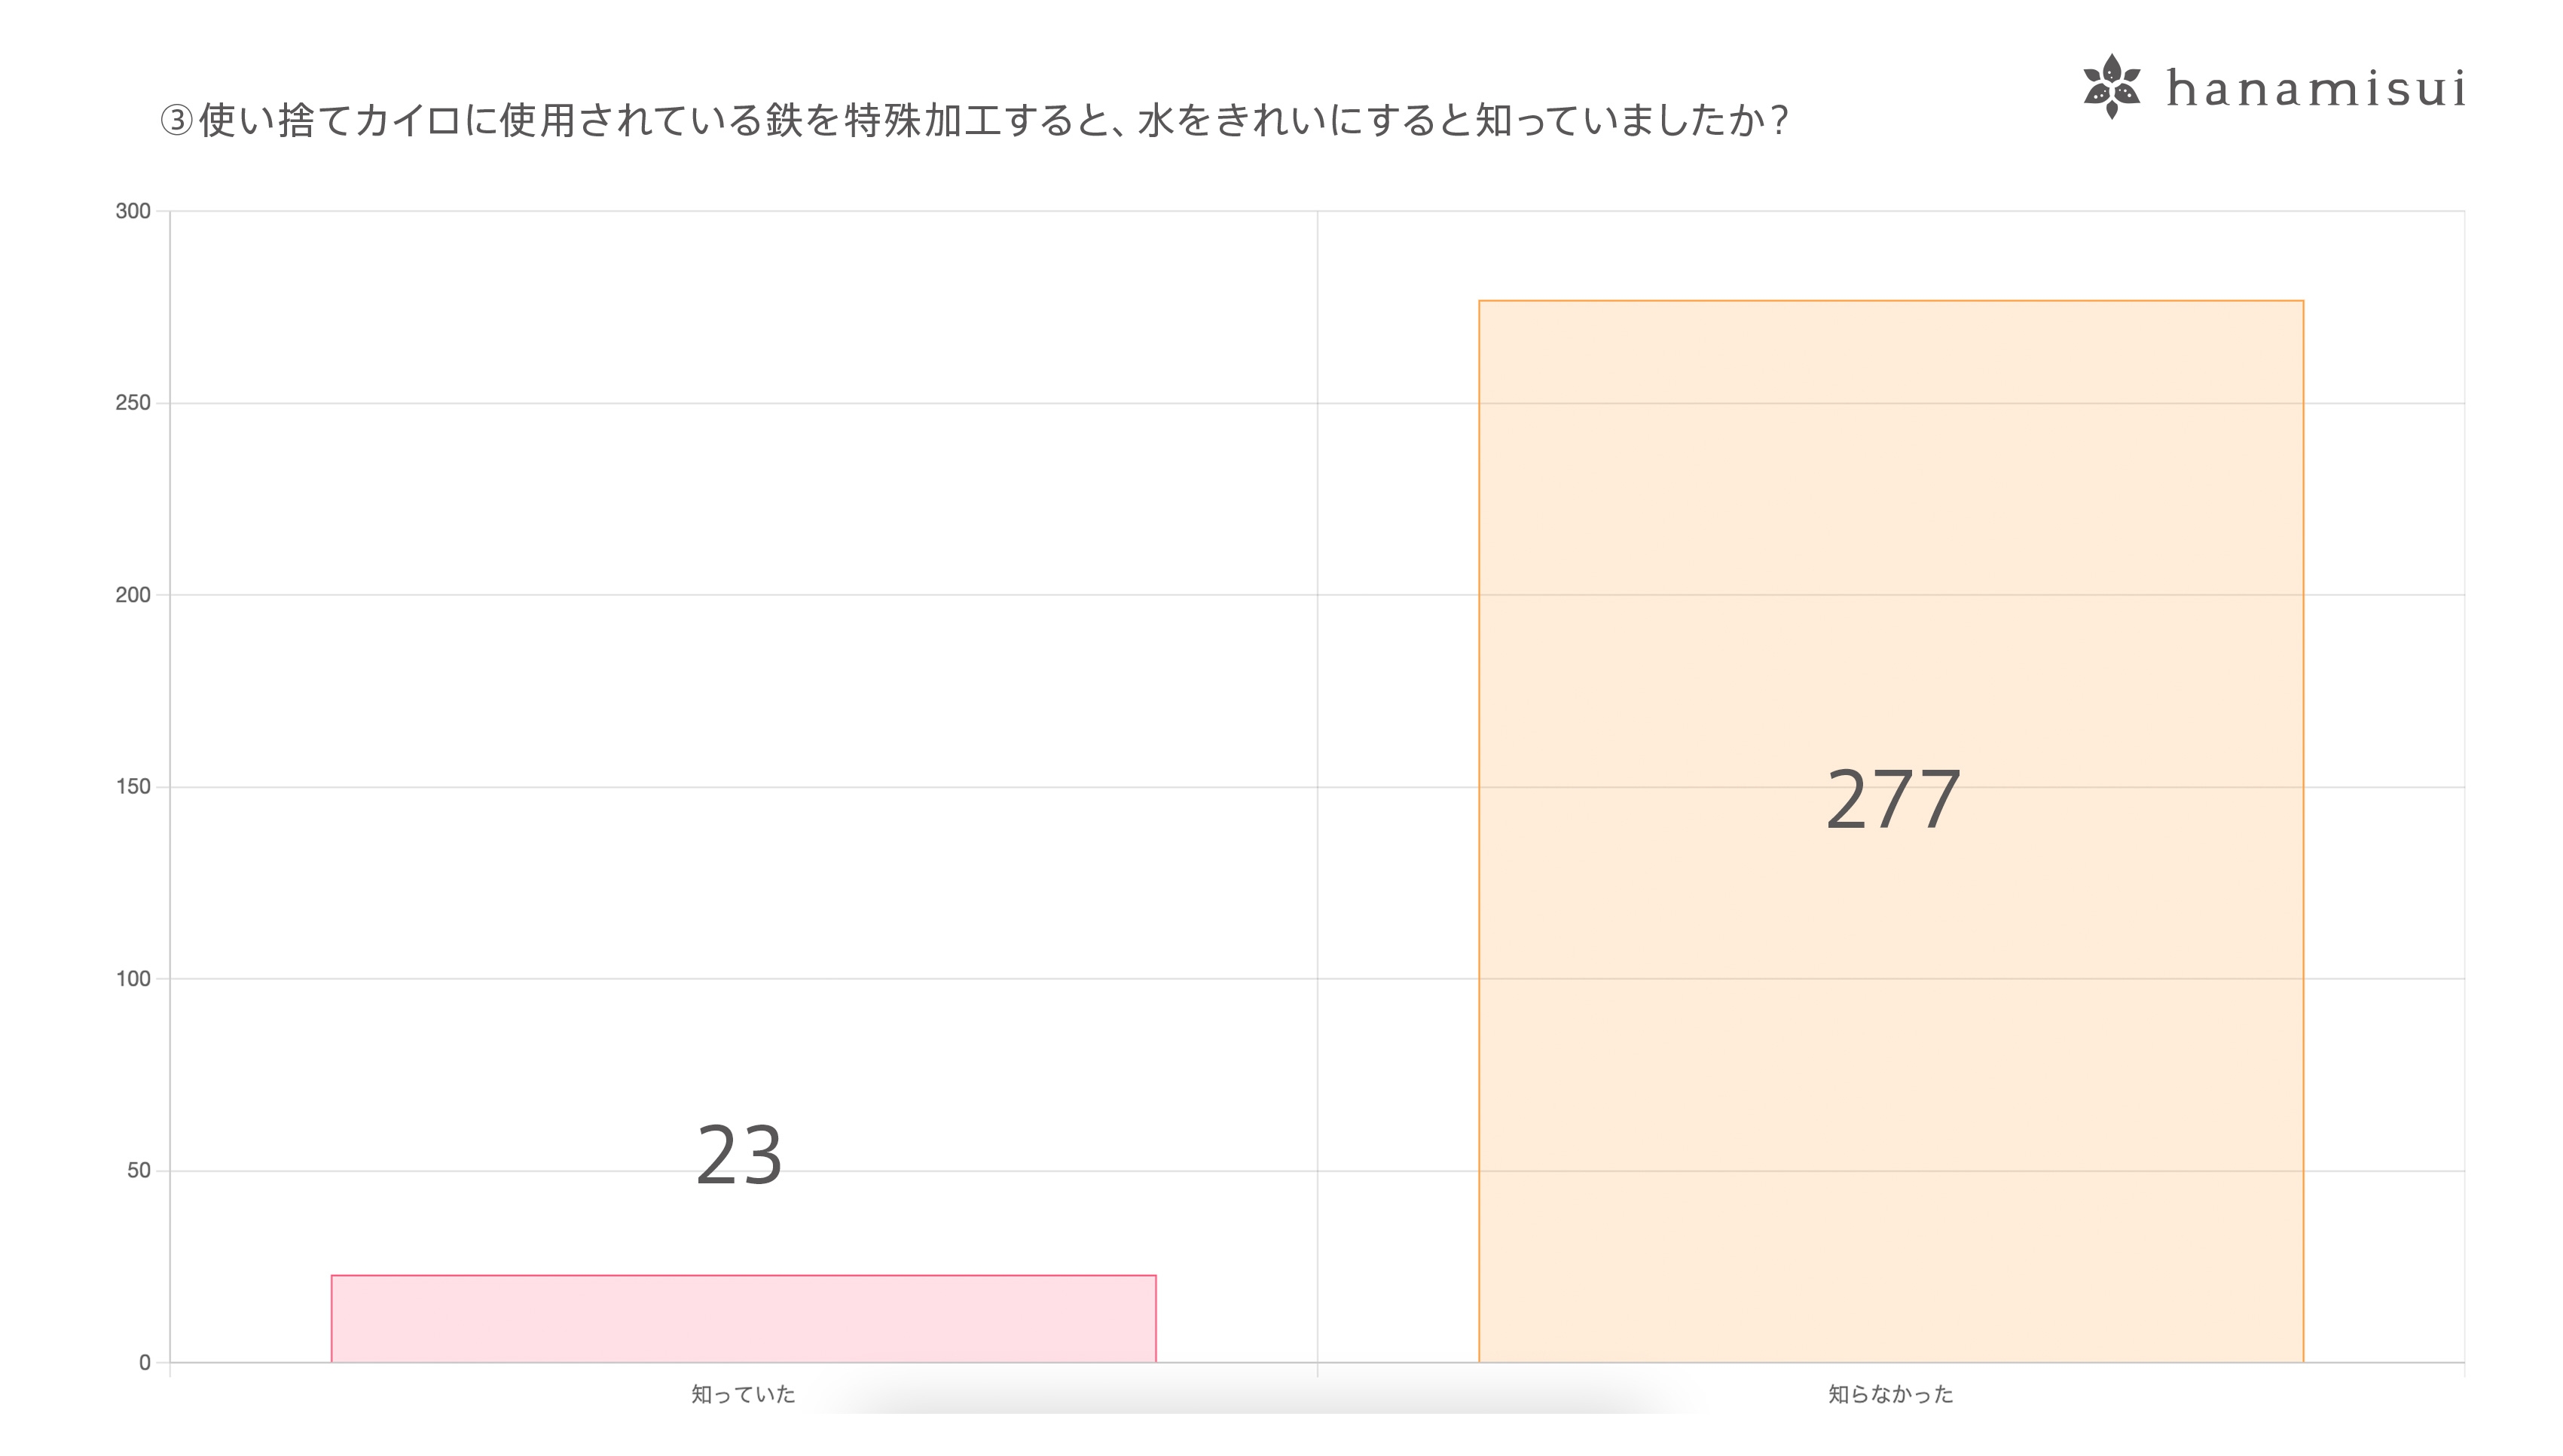Click the 100 y-axis tick label
Screen dimensions: 2563x1456
pyautogui.click(x=133, y=979)
